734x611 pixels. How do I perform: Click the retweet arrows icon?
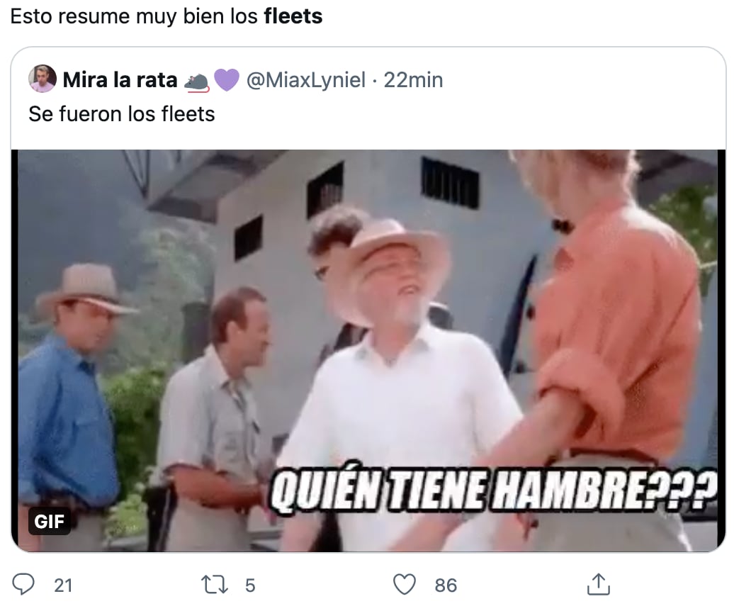[x=215, y=585]
